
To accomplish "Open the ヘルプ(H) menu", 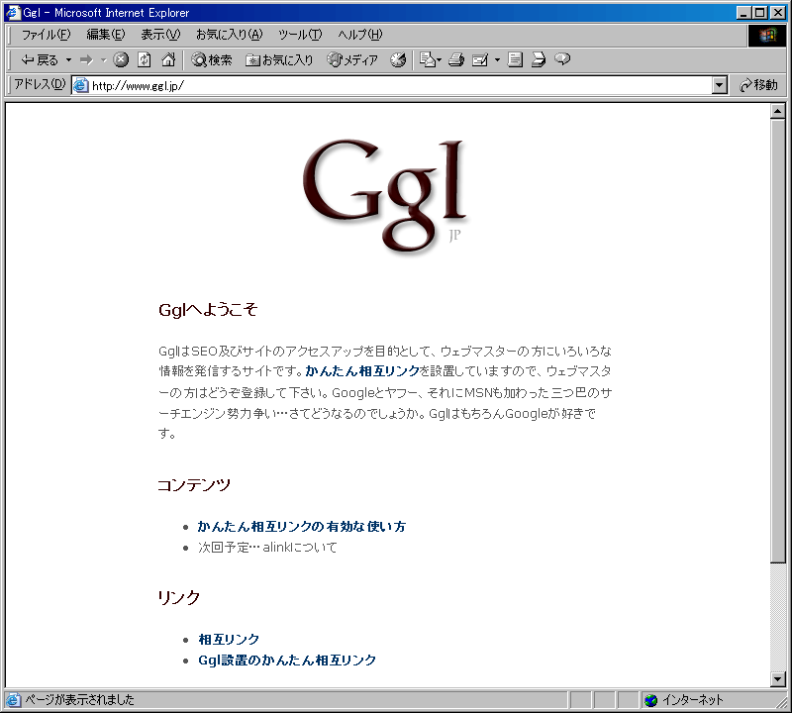I will (x=359, y=35).
